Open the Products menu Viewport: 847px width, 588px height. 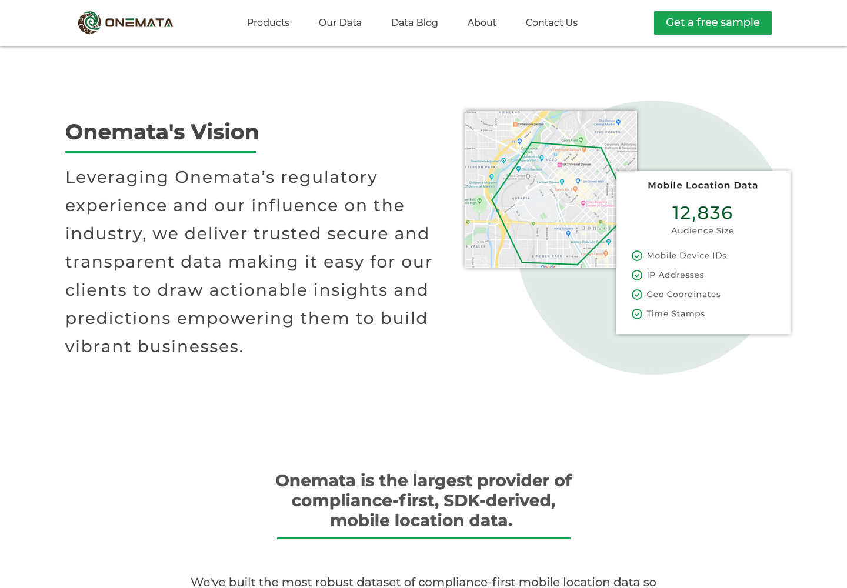(x=268, y=22)
